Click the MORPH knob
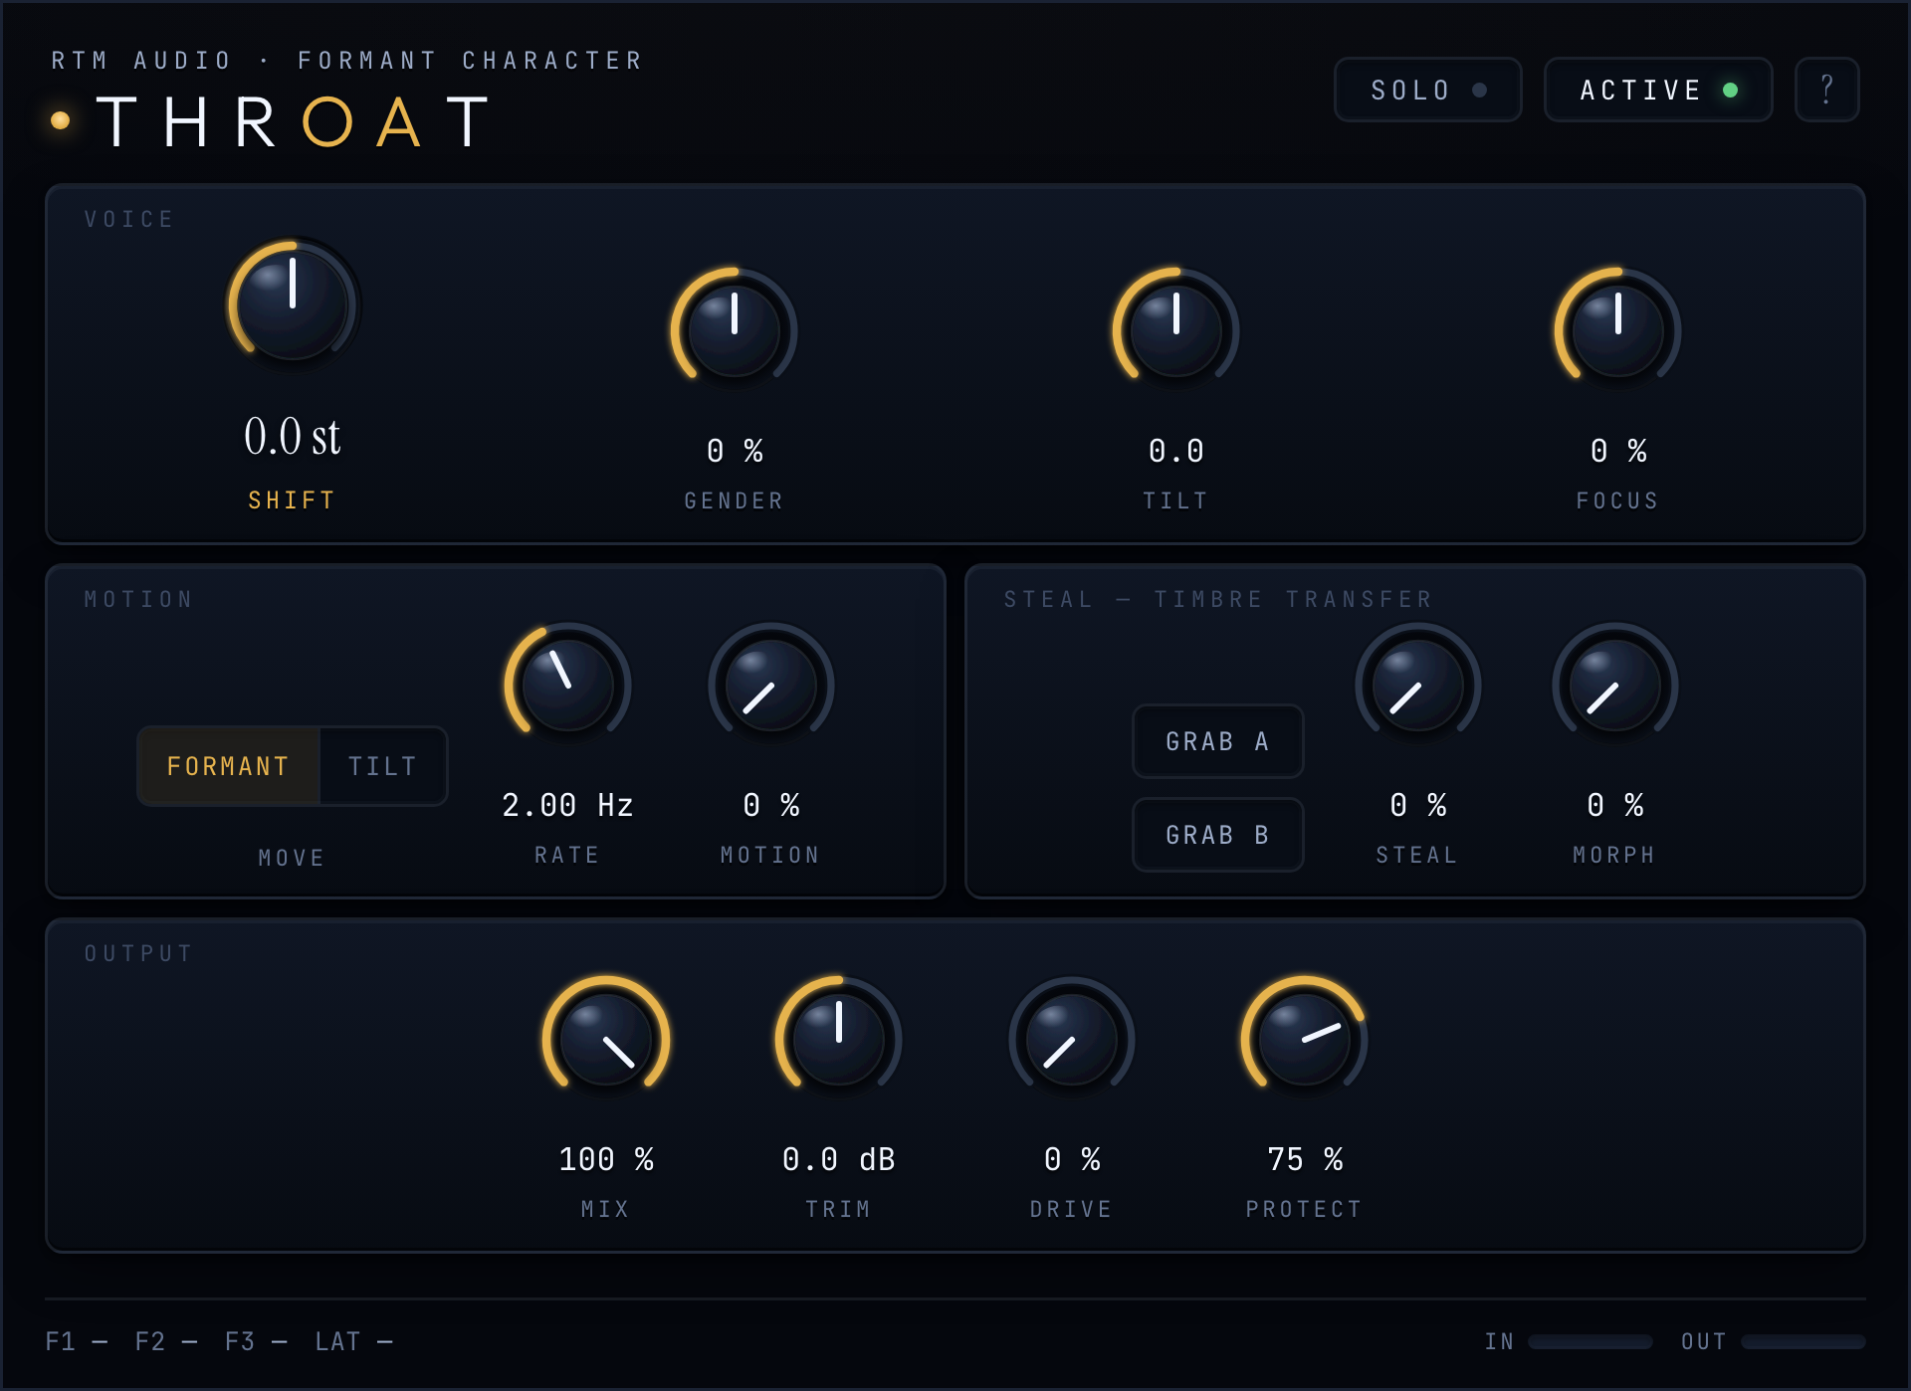The image size is (1911, 1391). 1614,686
